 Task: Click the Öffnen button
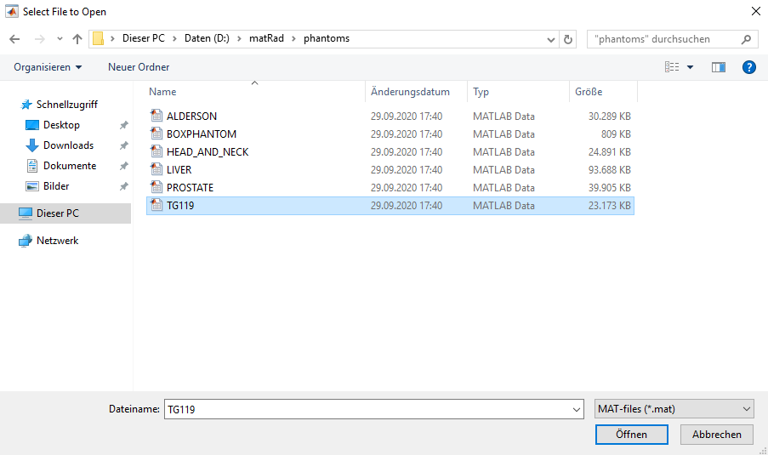coord(631,435)
